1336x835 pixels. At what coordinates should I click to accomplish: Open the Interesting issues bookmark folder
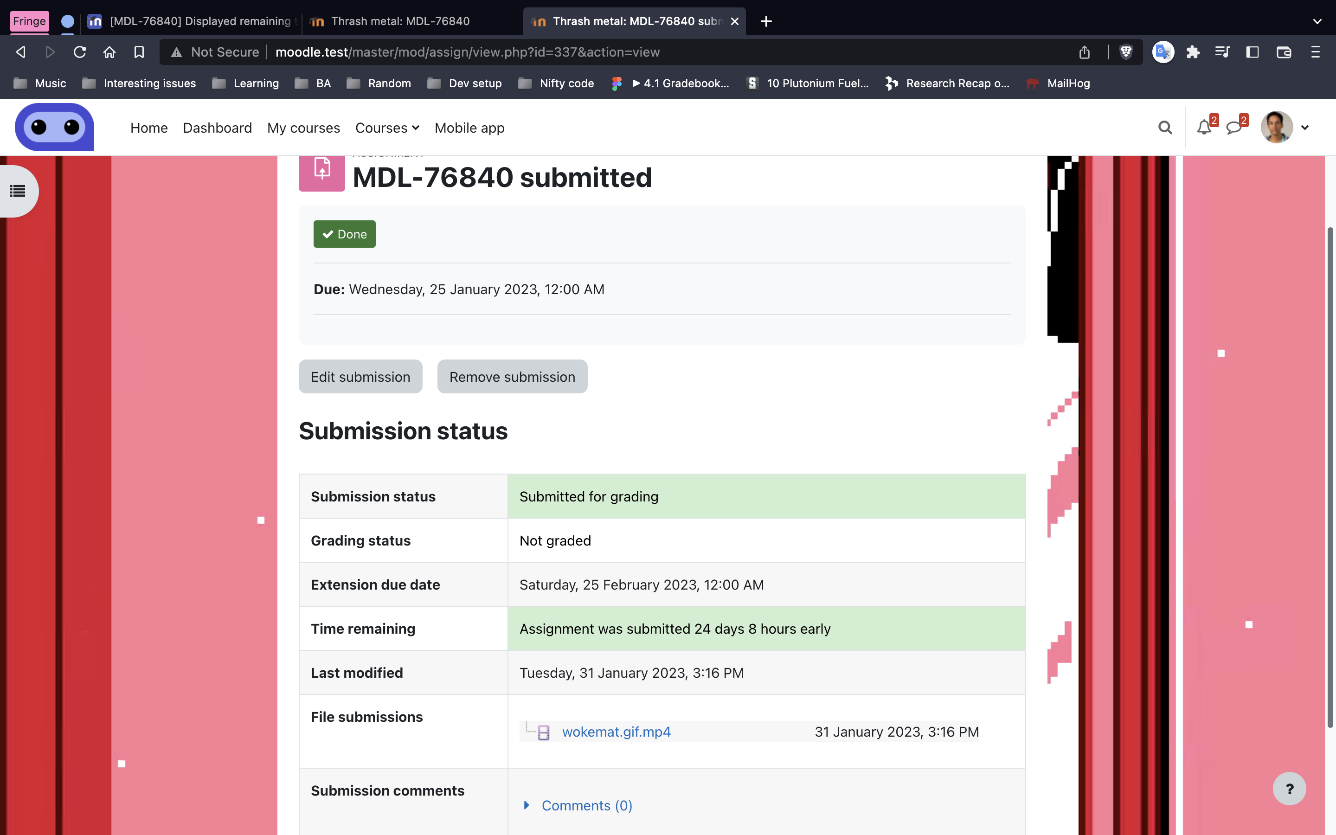pyautogui.click(x=139, y=83)
